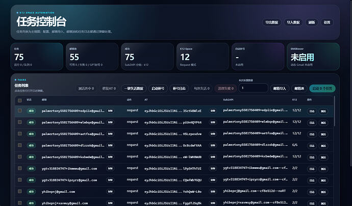Select the SMSBower card showing 未启用
The height and width of the screenshot is (206, 352).
click(x=313, y=57)
